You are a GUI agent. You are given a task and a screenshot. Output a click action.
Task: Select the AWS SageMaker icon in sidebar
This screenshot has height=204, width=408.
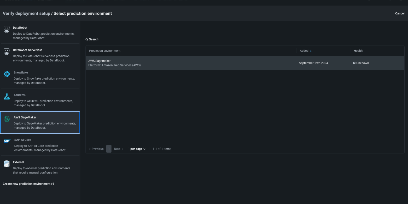coord(7,119)
